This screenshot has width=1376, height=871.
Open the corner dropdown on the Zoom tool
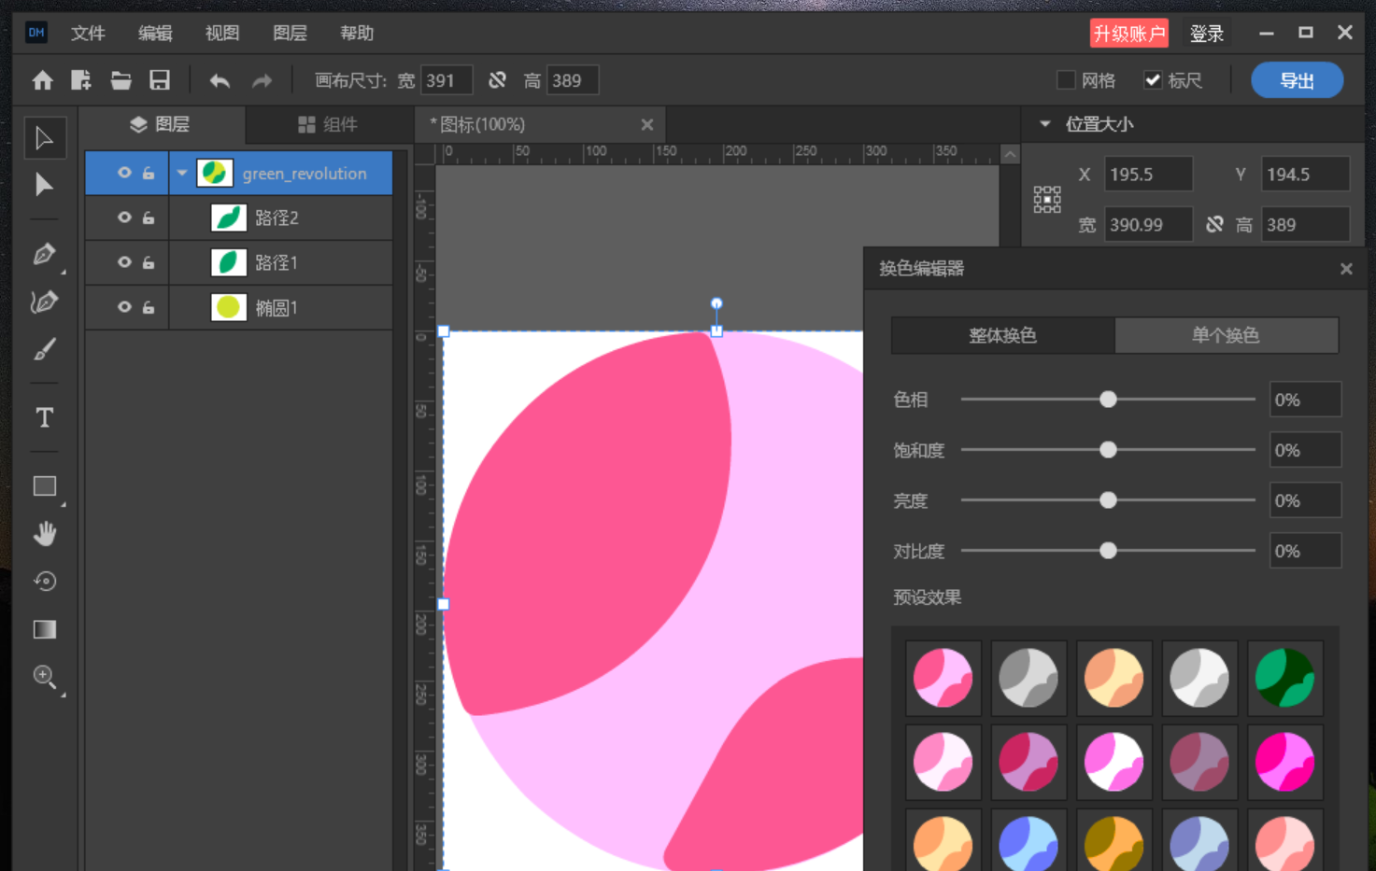click(x=63, y=695)
